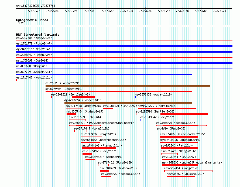Click esv3654863 (Besenbacher2015) label

click(x=183, y=134)
